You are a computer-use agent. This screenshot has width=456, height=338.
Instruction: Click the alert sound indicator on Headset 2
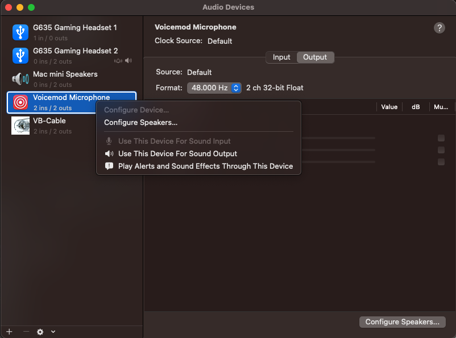click(118, 61)
